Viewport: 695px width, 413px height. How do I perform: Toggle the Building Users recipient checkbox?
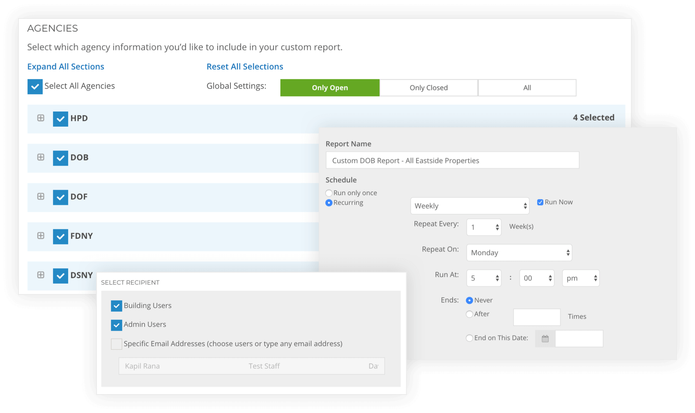click(117, 306)
